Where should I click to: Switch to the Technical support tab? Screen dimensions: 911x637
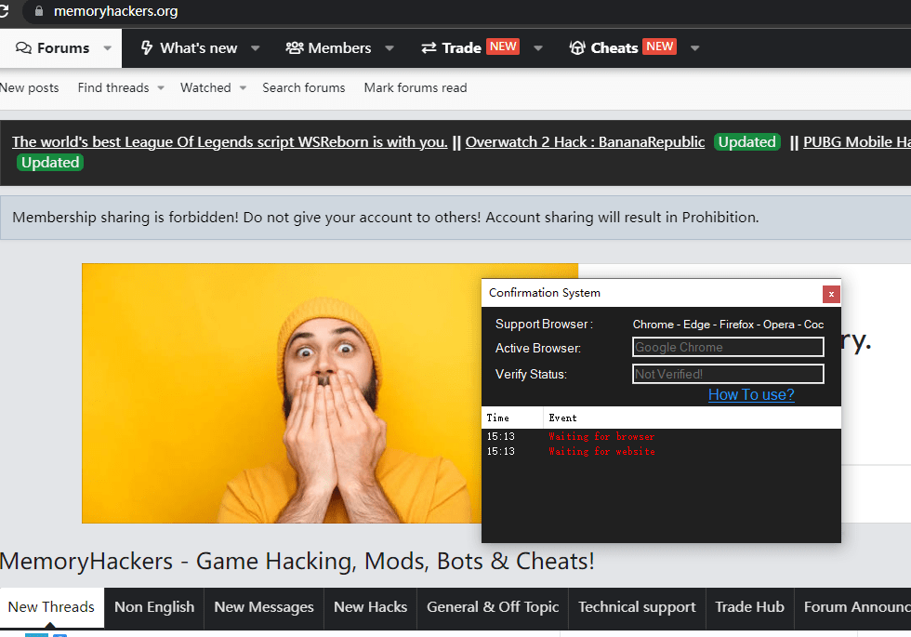[637, 607]
